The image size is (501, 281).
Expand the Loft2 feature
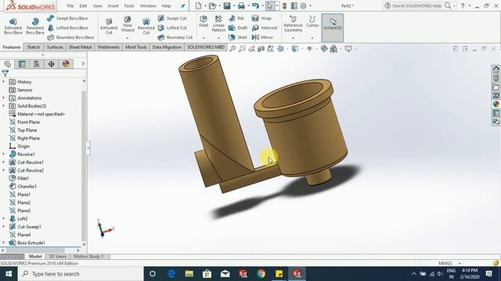(4, 219)
